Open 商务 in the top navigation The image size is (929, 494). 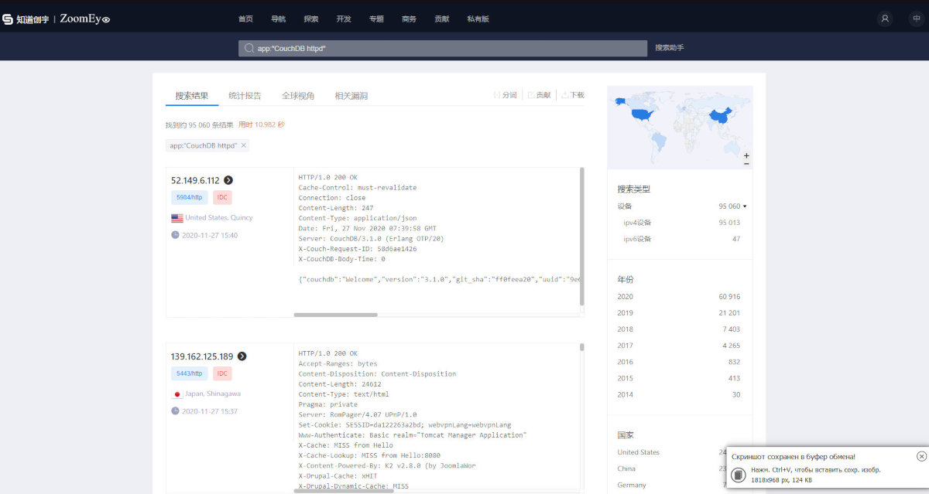(409, 19)
